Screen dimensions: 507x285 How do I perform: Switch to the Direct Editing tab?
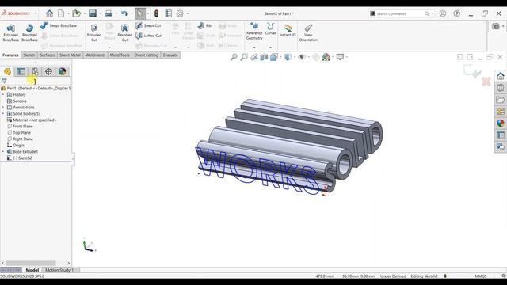coord(146,55)
